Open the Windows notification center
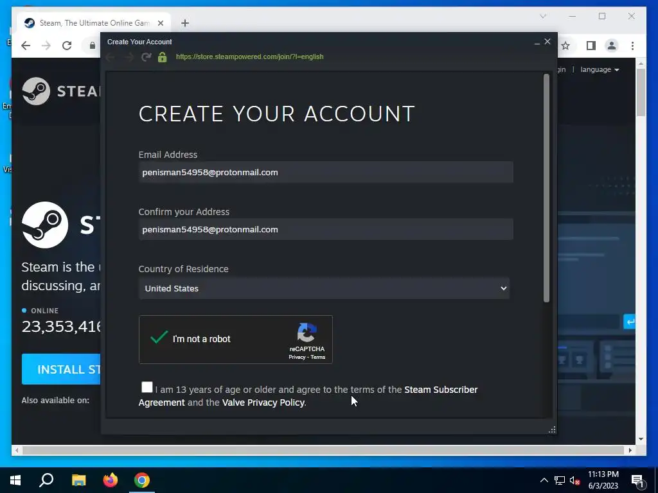The height and width of the screenshot is (493, 658). 637,480
